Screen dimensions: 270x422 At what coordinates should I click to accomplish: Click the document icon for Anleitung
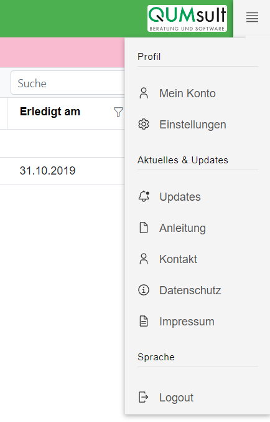[x=144, y=228]
